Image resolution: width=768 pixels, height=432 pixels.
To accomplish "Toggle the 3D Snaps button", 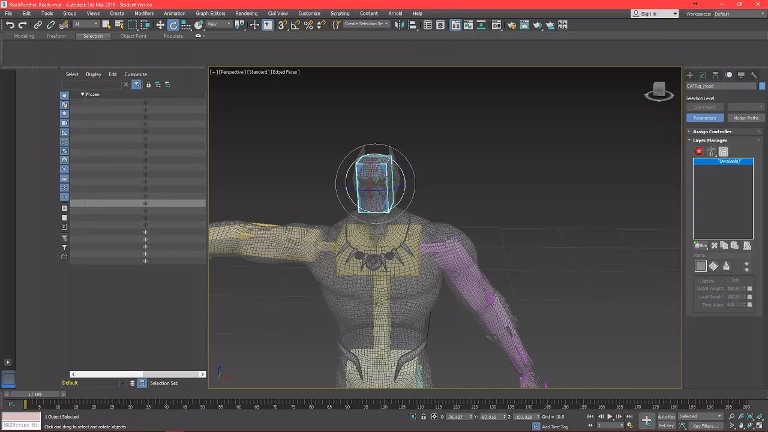I will tap(282, 25).
